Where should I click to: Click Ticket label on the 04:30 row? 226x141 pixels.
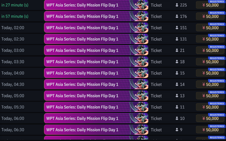click(x=156, y=85)
